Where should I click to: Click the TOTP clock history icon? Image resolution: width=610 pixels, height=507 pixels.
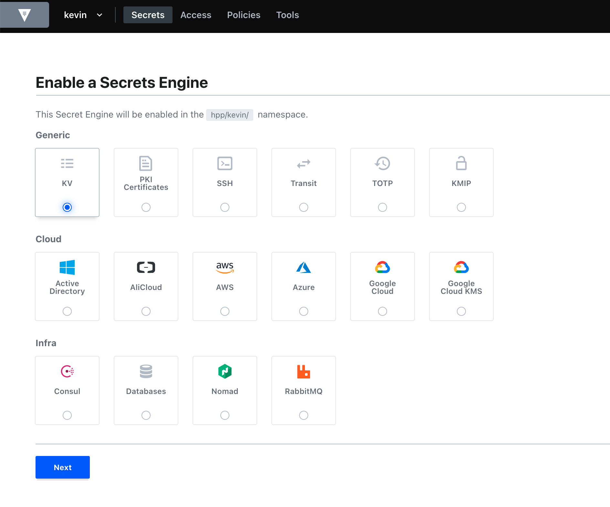coord(383,163)
